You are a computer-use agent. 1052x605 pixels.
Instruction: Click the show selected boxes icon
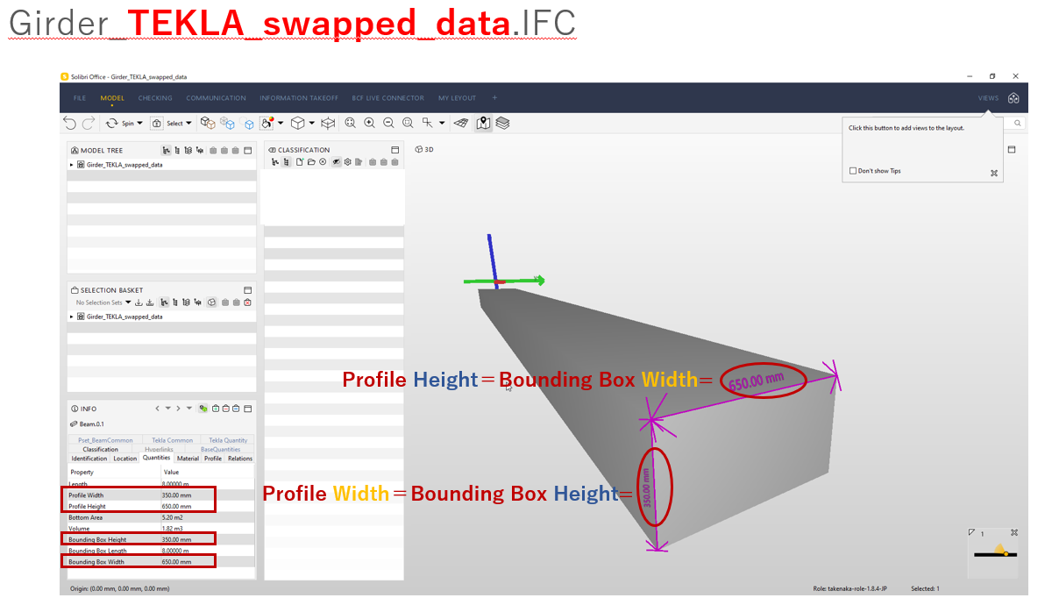pos(208,124)
